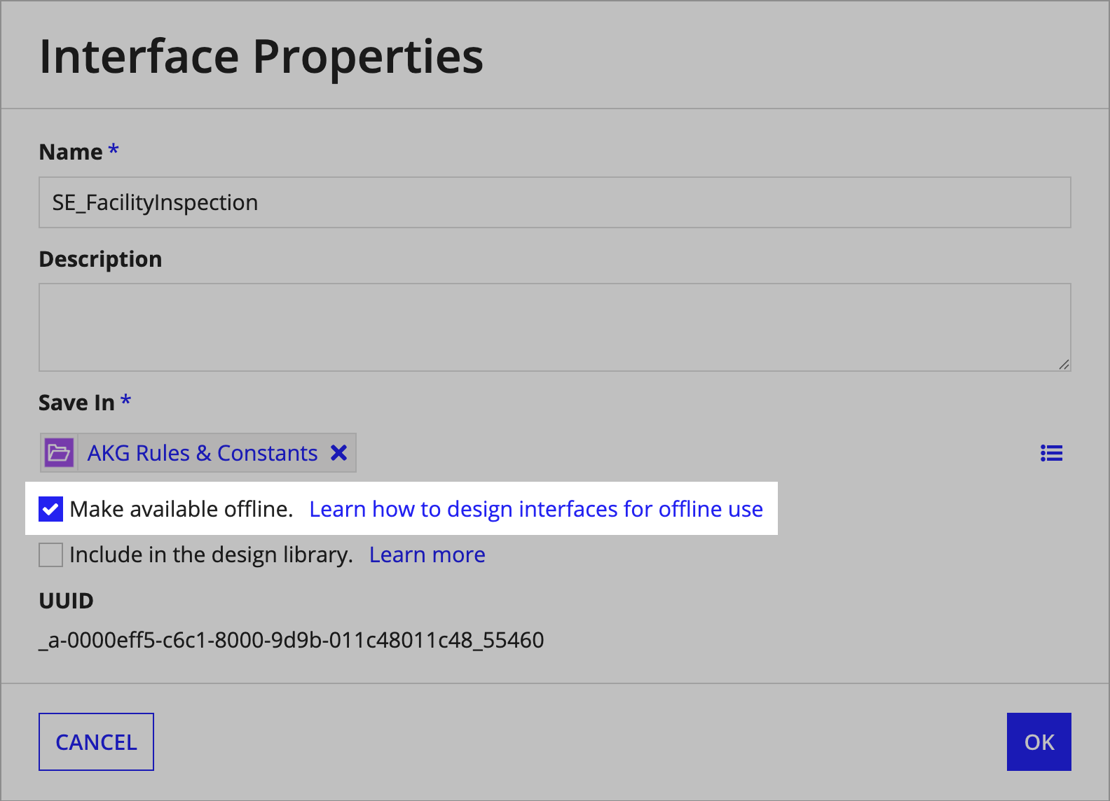Click the Save In label

pos(76,403)
